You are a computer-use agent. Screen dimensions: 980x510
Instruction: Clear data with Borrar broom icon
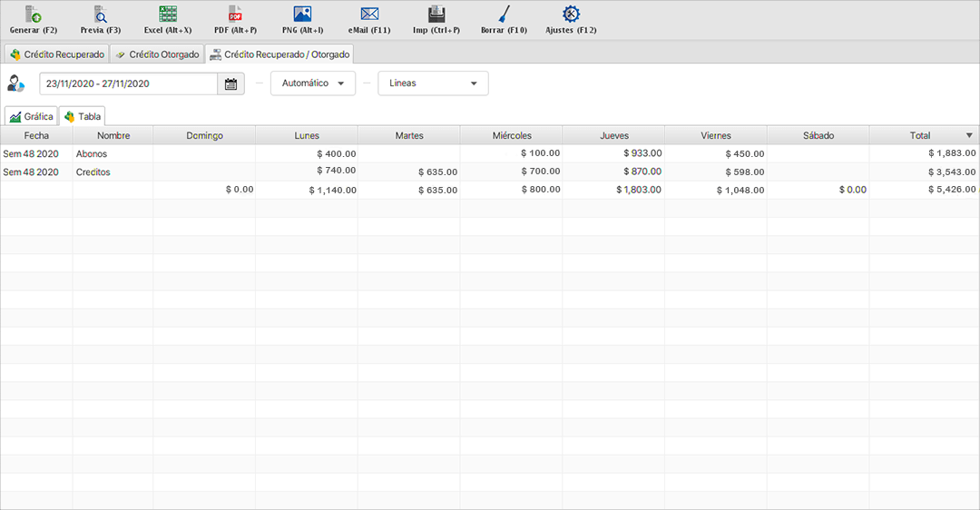click(504, 15)
